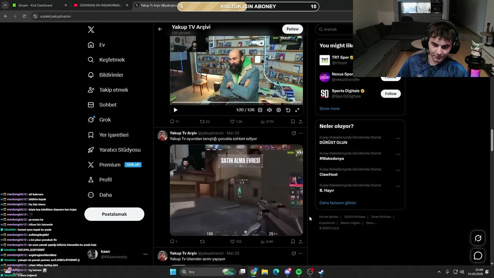Open Windows Start button in taskbar
494x278 pixels.
pos(173,272)
